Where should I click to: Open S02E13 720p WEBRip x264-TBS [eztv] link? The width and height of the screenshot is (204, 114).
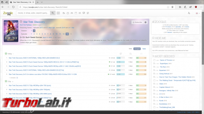click(x=30, y=86)
